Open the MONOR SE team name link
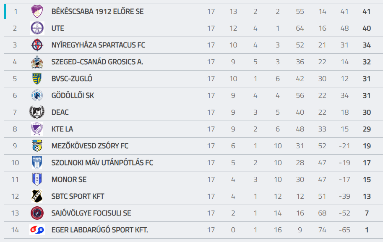Screen dimensions: 383x242 tap(69, 179)
